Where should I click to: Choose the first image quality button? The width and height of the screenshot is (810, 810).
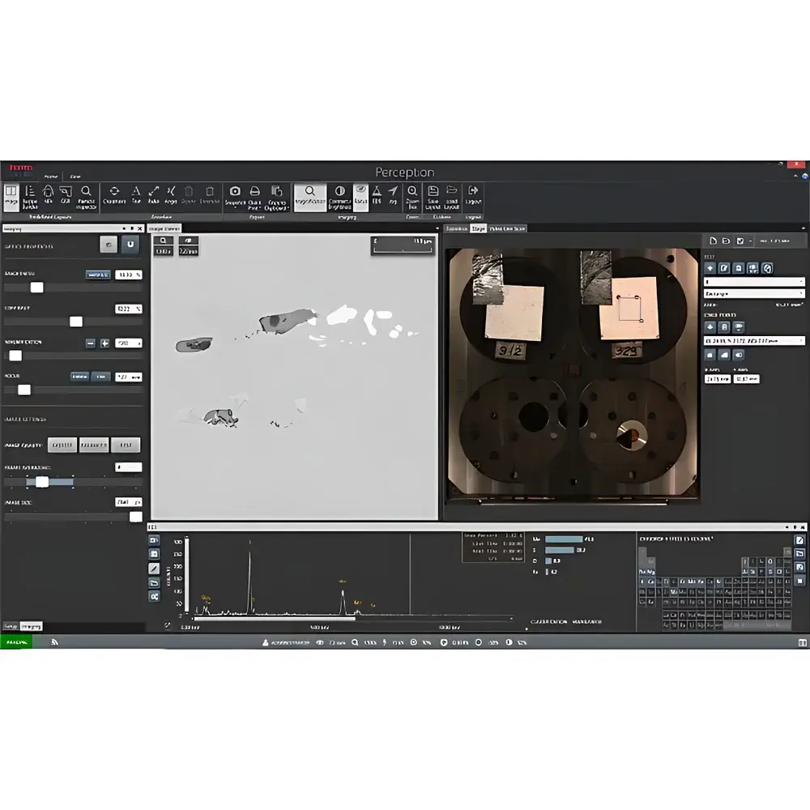tap(62, 445)
